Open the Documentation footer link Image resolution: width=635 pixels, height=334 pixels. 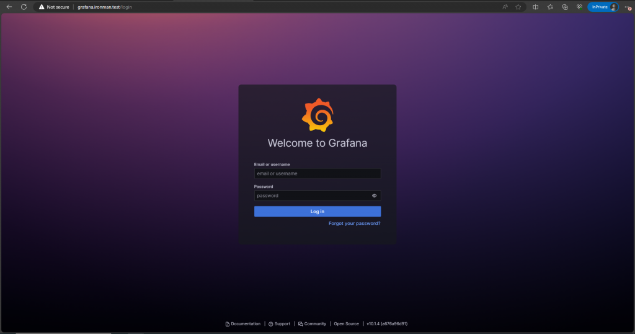tap(243, 324)
